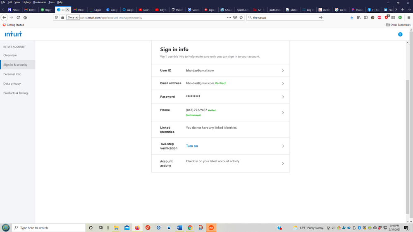Click the weather '67°F Partly sunny' widget
The image size is (413, 232).
click(x=308, y=228)
